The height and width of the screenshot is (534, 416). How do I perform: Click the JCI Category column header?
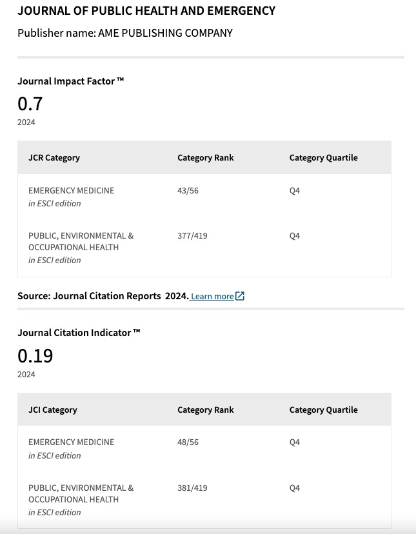(x=53, y=410)
